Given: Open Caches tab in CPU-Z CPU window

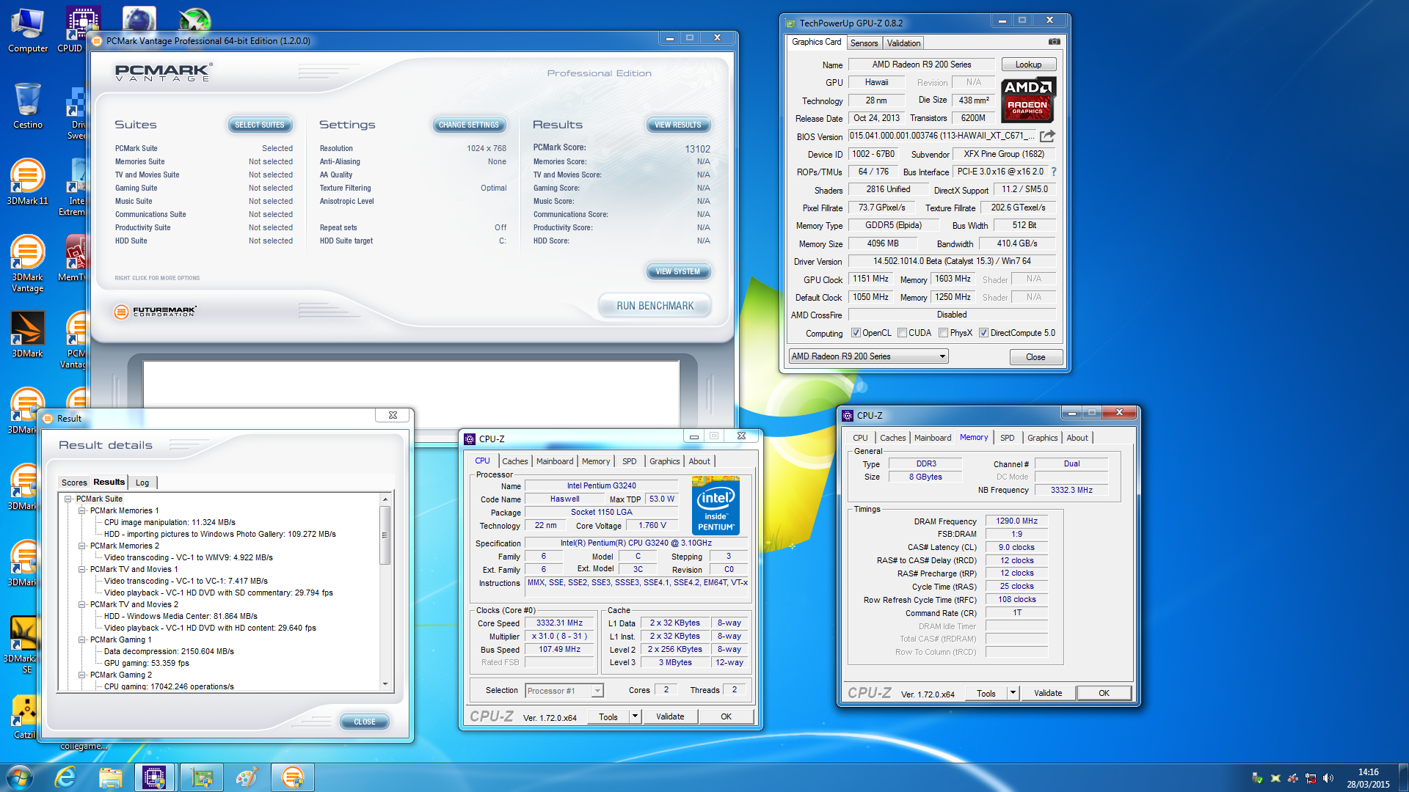Looking at the screenshot, I should click(x=514, y=461).
